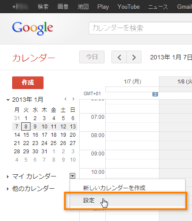The image size is (192, 221).
Task: Open Play in the top navigation bar
Action: (x=103, y=7)
